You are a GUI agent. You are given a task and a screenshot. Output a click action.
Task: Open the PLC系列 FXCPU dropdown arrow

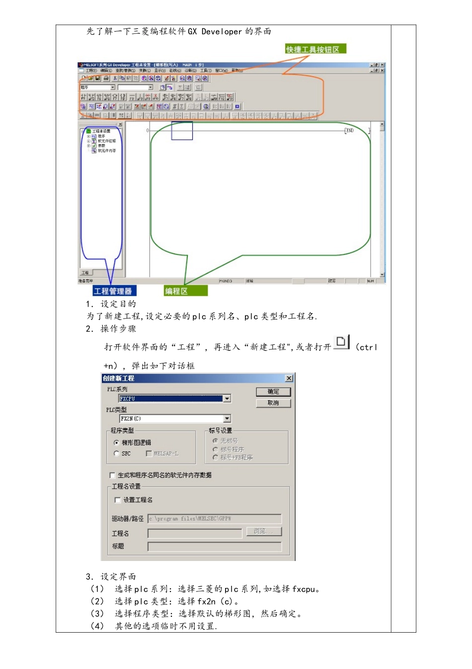click(227, 399)
